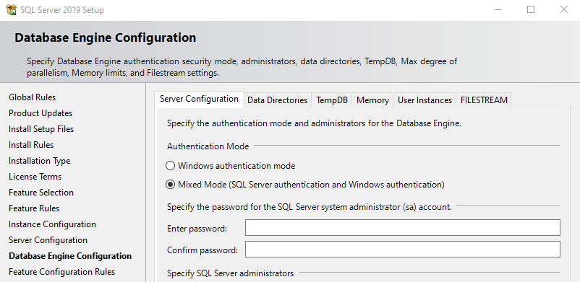Select Product Updates step in sidebar
This screenshot has width=580, height=282.
click(40, 113)
